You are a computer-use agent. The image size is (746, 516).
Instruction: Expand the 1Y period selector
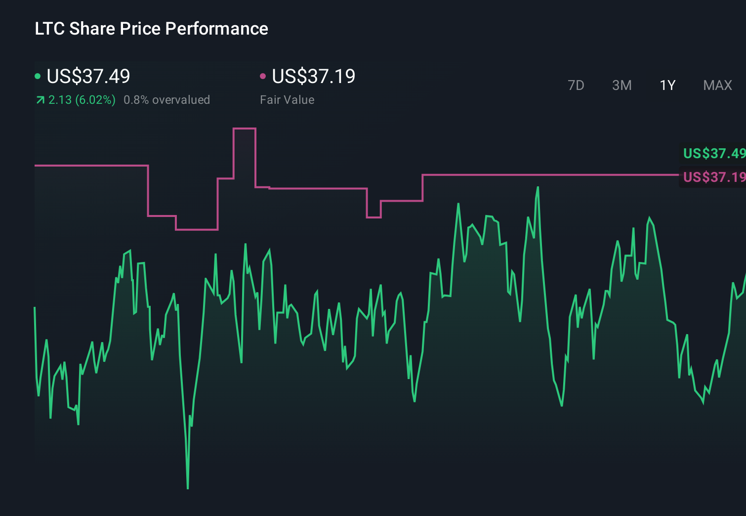click(667, 86)
